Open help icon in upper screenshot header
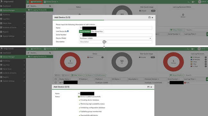 point(193,2)
